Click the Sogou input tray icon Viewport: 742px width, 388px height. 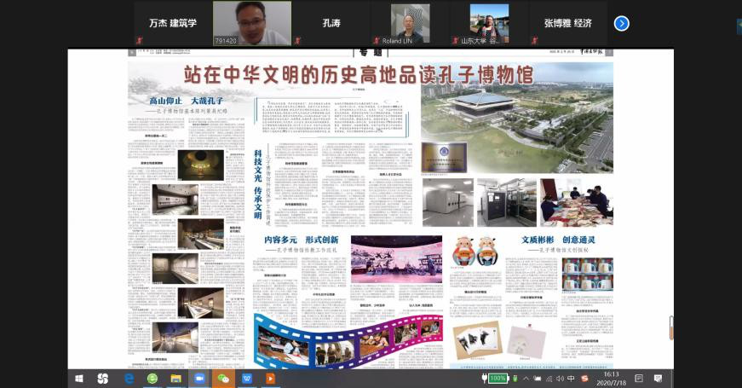coord(585,378)
